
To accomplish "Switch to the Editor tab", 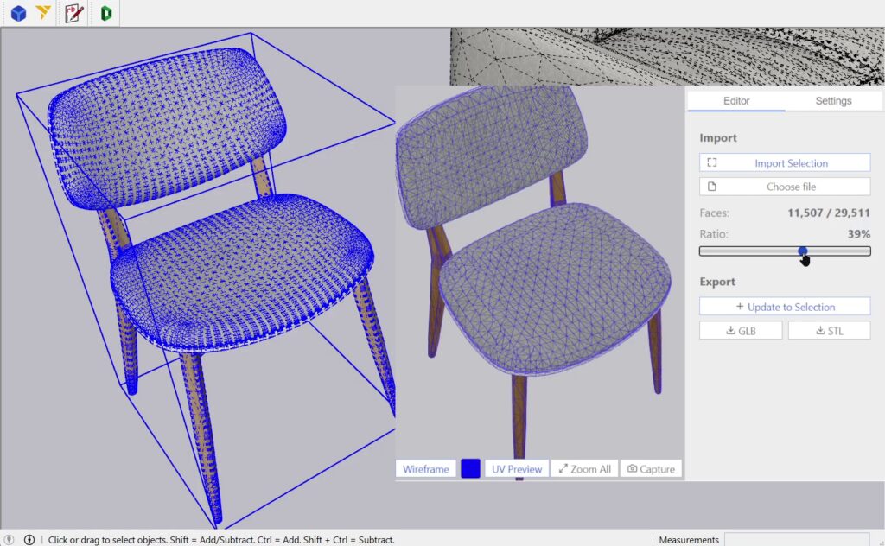I will pos(736,101).
